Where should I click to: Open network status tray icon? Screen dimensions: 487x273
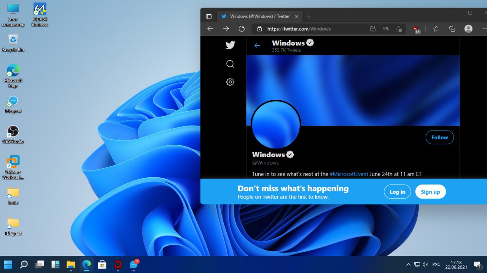(417, 264)
